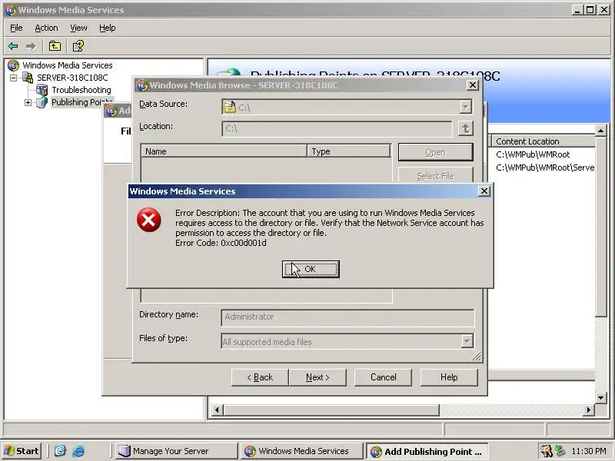Click the Location field
Image resolution: width=615 pixels, height=461 pixels.
(337, 128)
